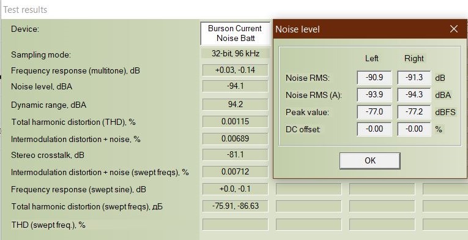Click the swept freqs IMD value 0.00712
The height and width of the screenshot is (240, 468).
pos(235,172)
